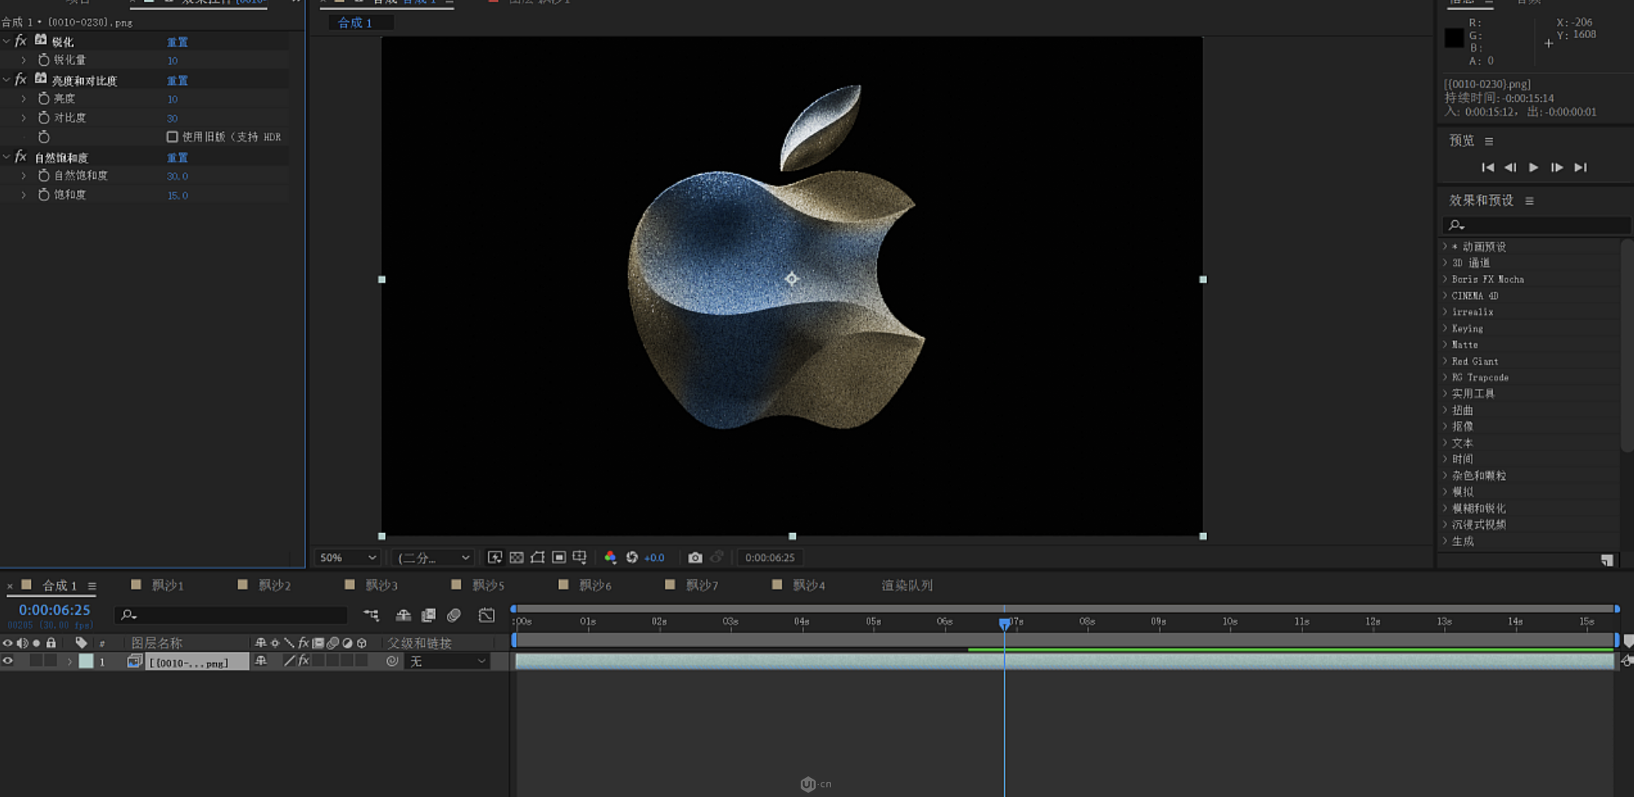Toggle hide shy layers icon in timeline

click(x=403, y=615)
